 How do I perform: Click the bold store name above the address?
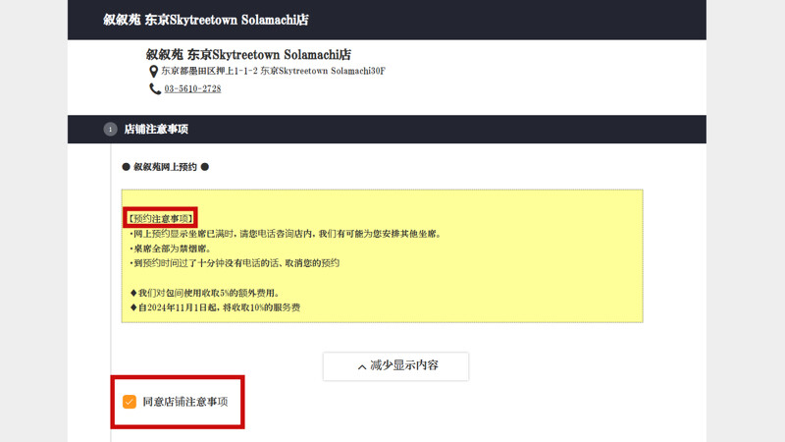point(248,55)
